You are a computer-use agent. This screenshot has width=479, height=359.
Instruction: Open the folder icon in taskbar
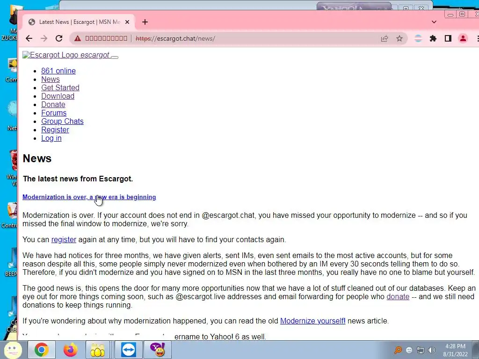(98, 350)
